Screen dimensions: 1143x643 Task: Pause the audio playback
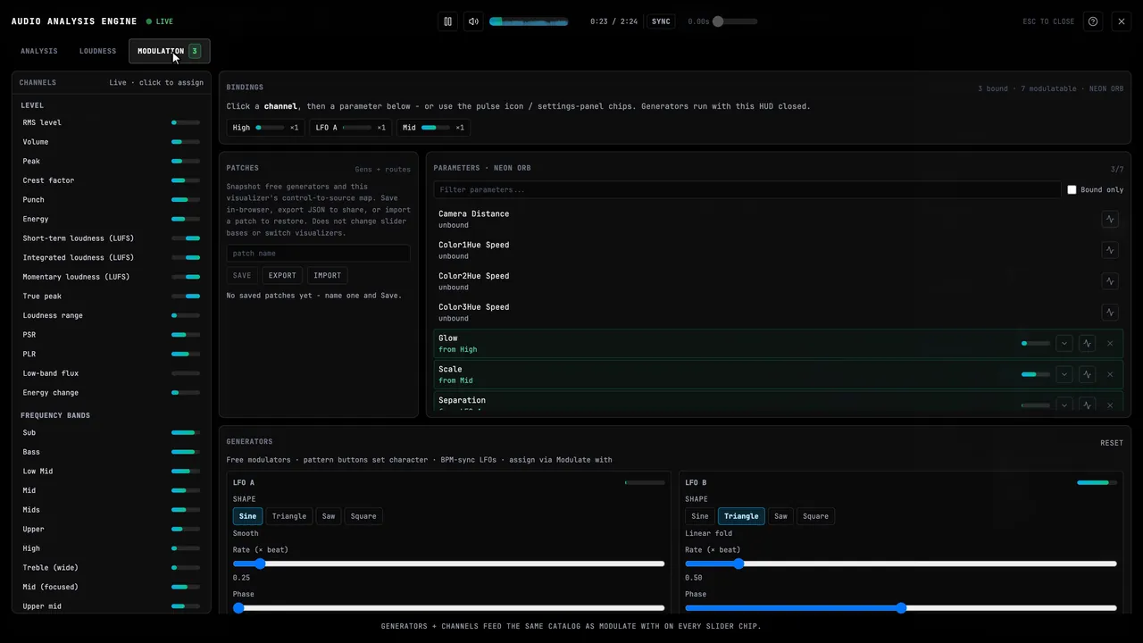coord(448,21)
